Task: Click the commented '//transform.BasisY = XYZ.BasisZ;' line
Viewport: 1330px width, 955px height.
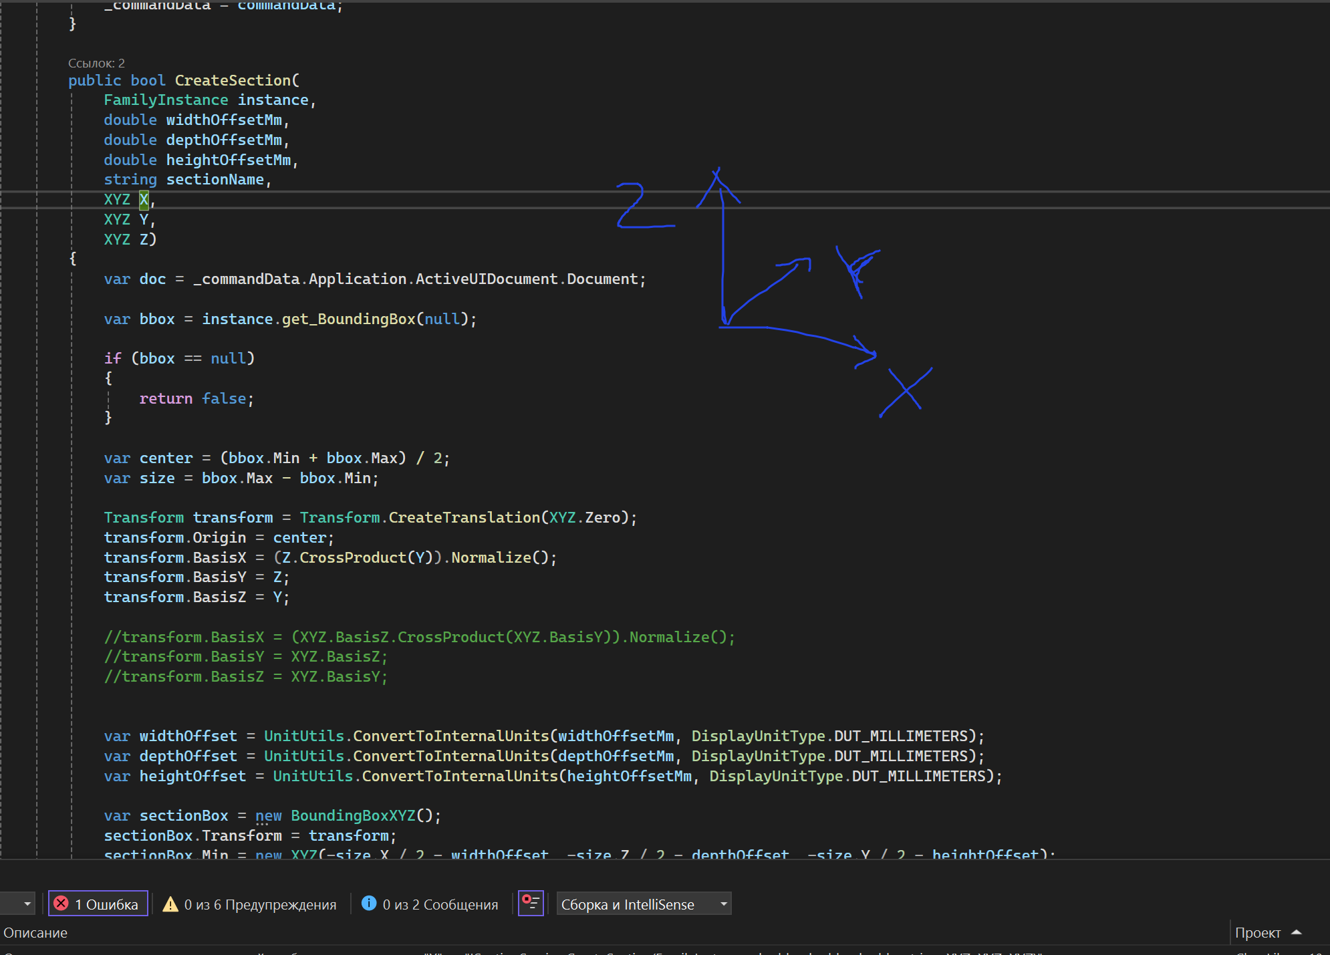Action: point(246,657)
